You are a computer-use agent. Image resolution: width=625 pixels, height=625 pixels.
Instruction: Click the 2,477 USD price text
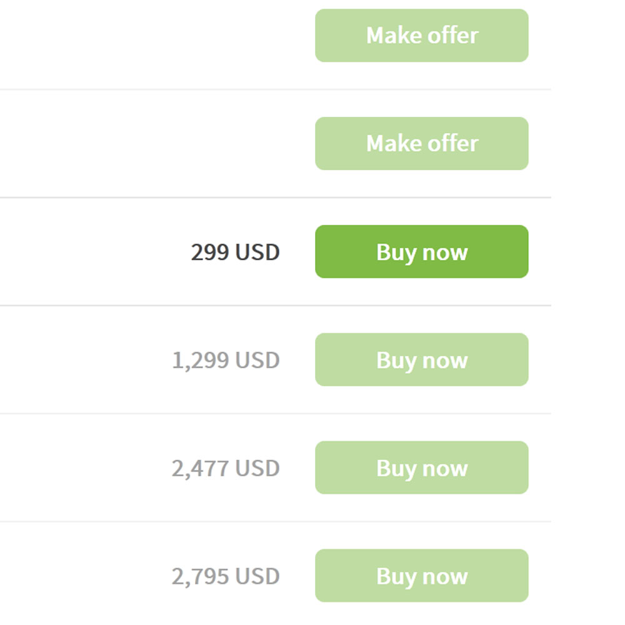pyautogui.click(x=226, y=467)
